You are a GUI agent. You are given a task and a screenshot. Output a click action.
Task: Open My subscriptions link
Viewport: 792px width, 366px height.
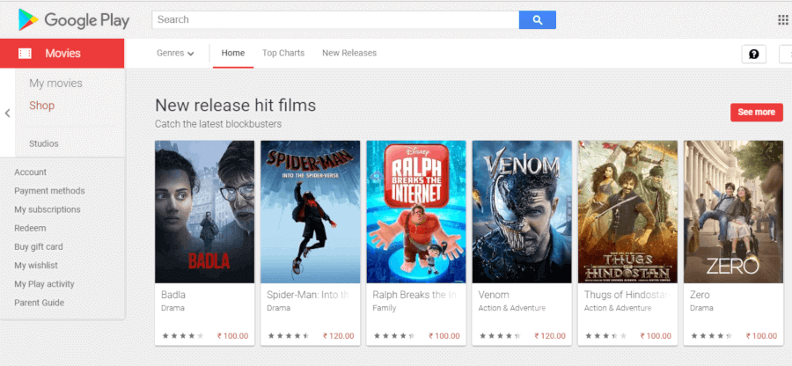coord(48,209)
